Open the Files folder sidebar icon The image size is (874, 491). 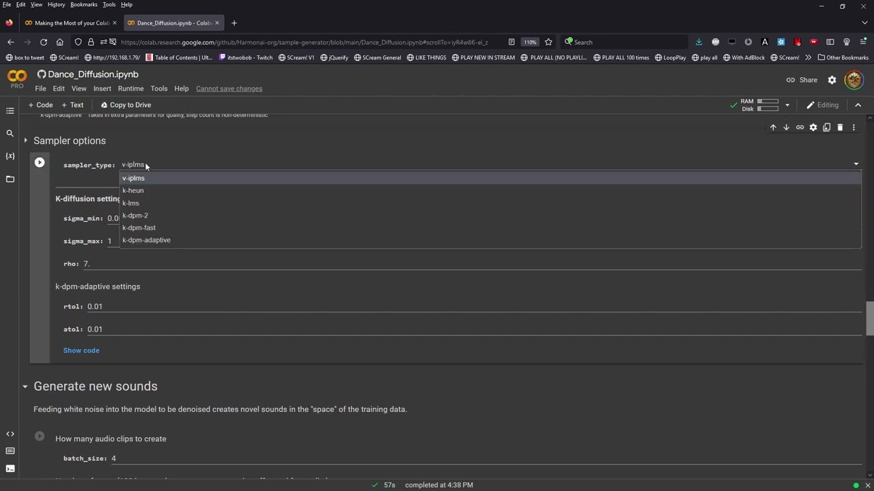coord(10,179)
